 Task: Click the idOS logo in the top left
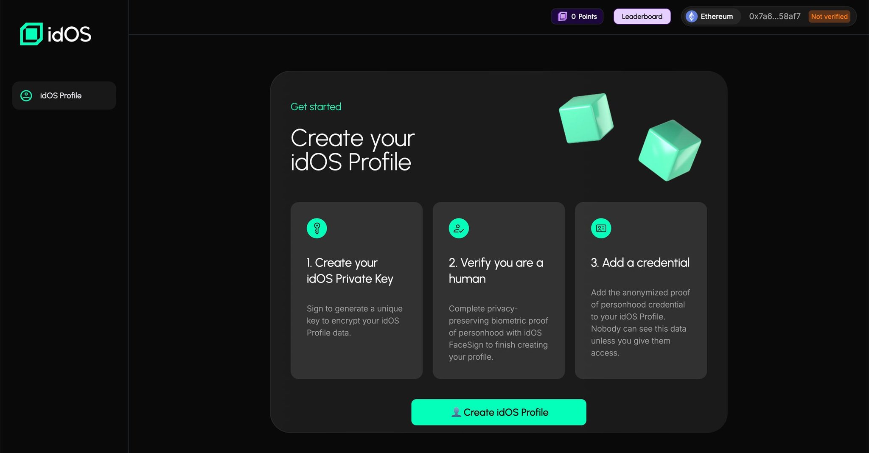(x=55, y=35)
